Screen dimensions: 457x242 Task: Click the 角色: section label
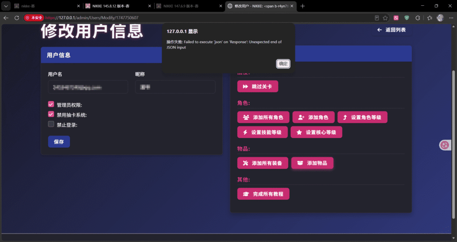click(243, 103)
